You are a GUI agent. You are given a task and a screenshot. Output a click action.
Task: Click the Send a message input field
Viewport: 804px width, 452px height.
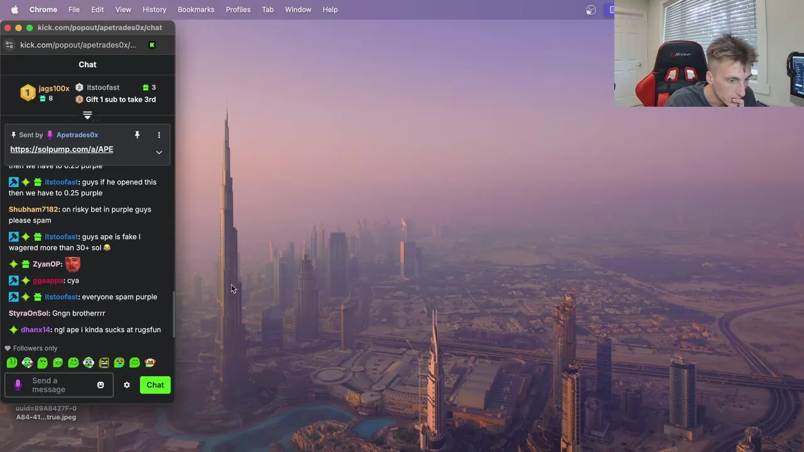[x=59, y=385]
